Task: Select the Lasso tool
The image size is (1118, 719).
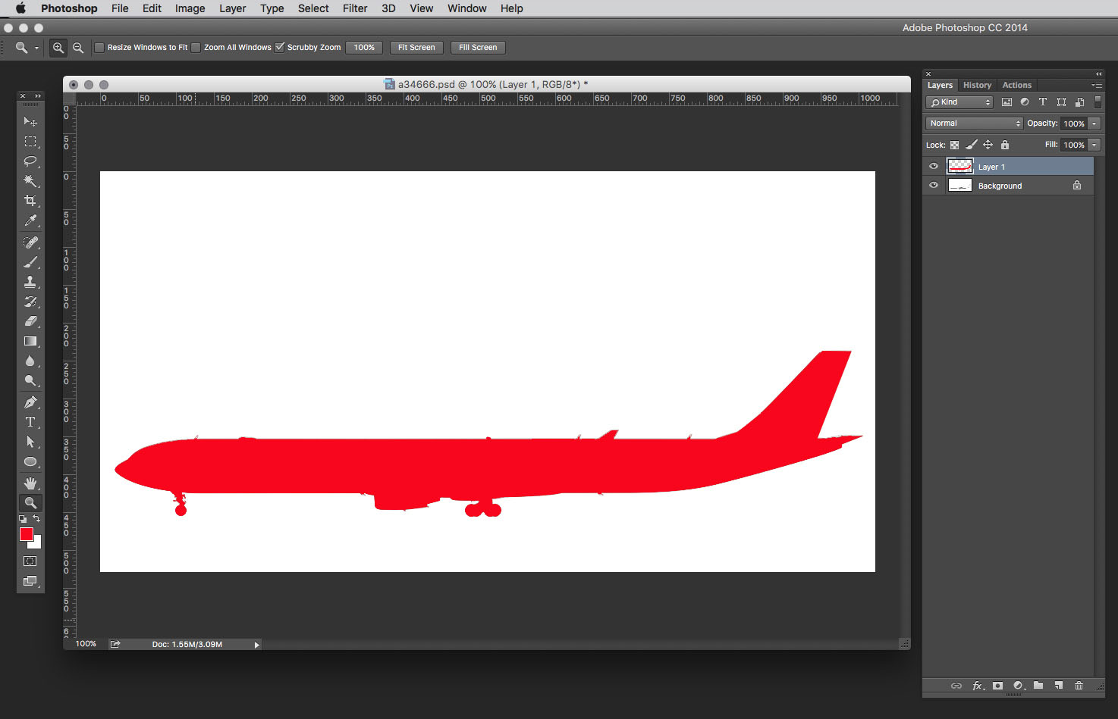Action: 30,161
